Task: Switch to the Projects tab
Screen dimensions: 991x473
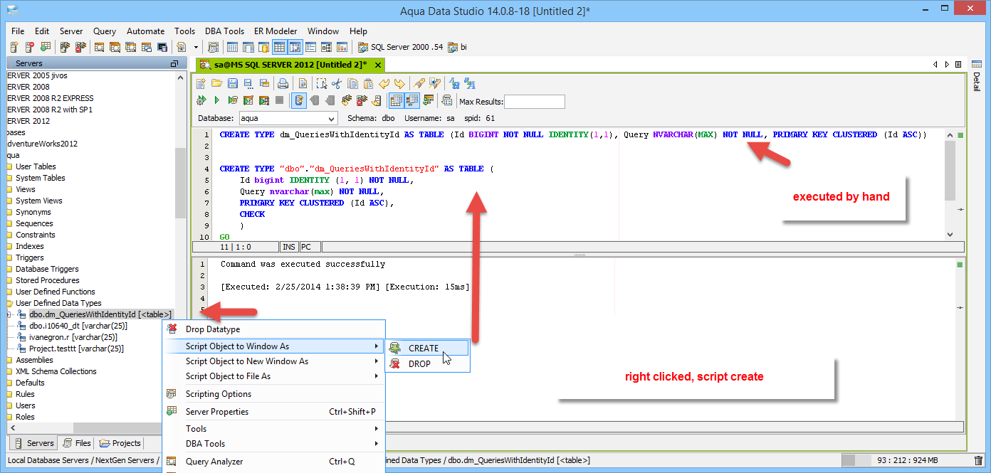Action: pyautogui.click(x=120, y=443)
